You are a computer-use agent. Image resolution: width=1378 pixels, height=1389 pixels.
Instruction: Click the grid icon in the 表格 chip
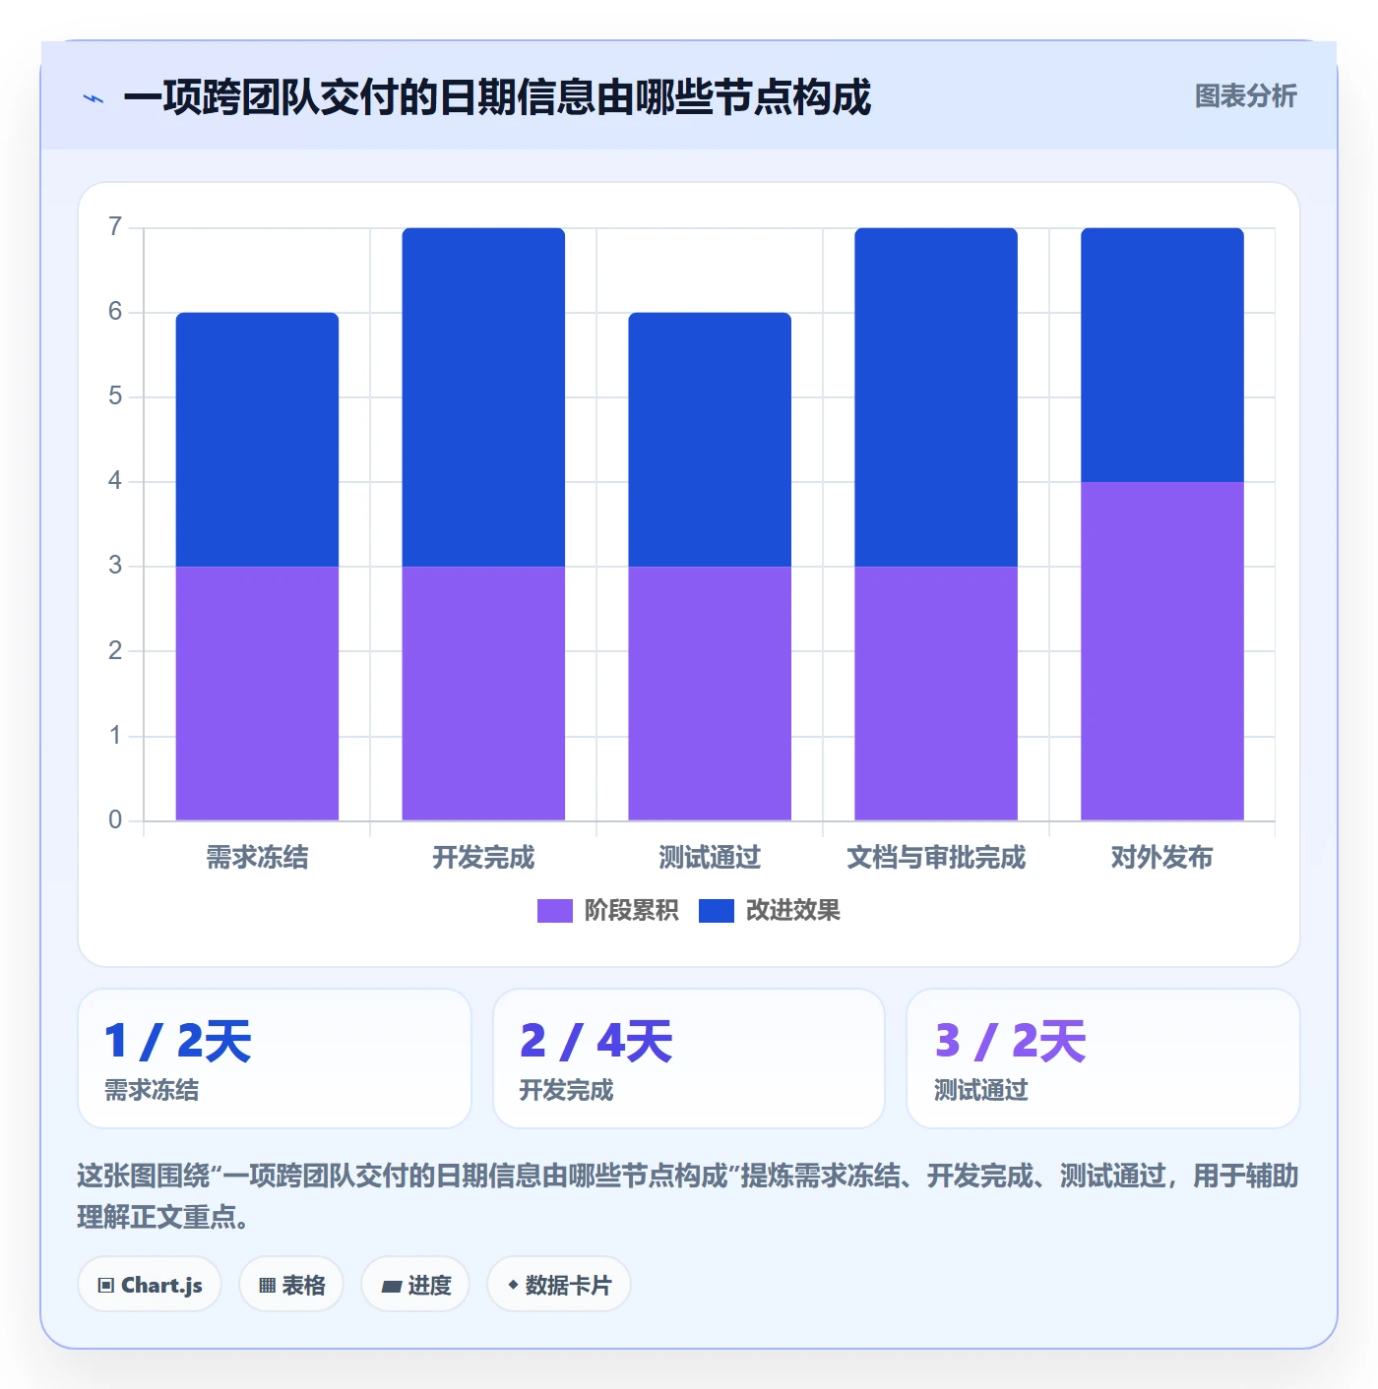tap(267, 1286)
